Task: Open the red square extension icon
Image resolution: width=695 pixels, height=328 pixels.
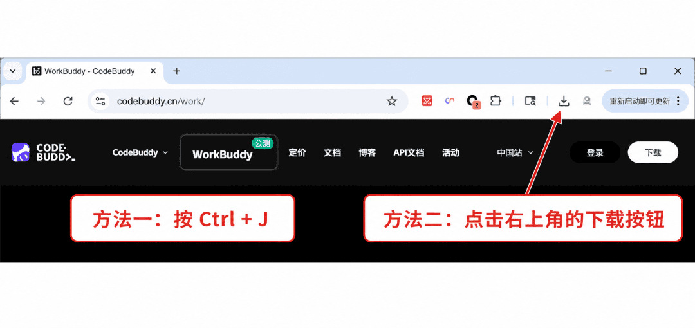Action: click(427, 101)
